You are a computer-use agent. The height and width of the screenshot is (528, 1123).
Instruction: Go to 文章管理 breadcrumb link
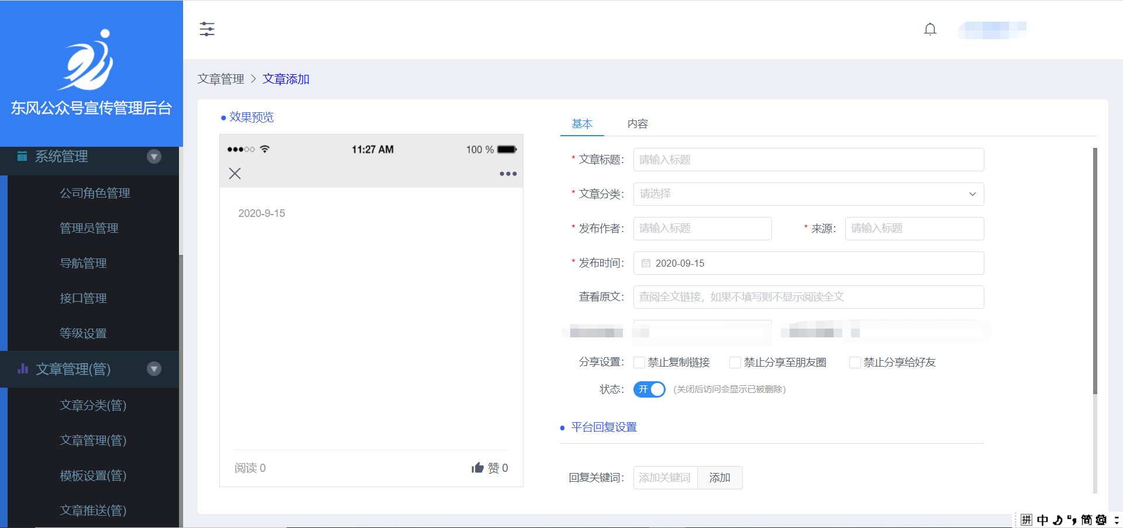coord(221,79)
